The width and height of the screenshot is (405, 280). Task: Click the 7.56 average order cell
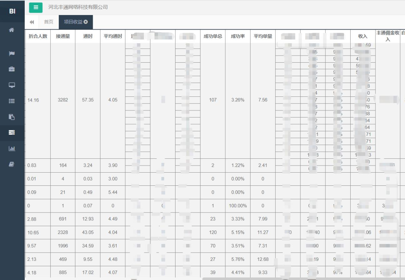[263, 101]
